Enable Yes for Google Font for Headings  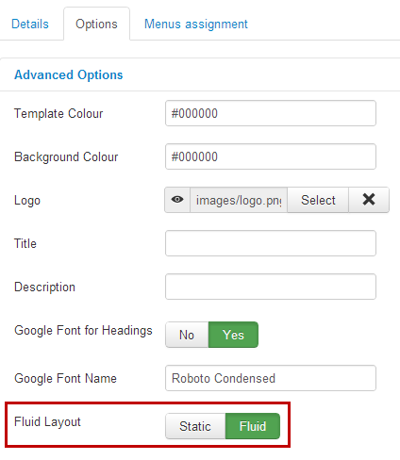coord(233,335)
